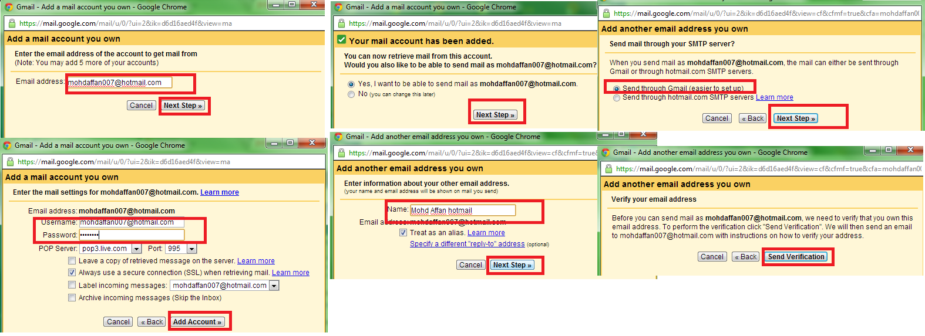This screenshot has height=336, width=925.
Task: Enable 'Leave a copy of retrieved message'
Action: pyautogui.click(x=72, y=261)
